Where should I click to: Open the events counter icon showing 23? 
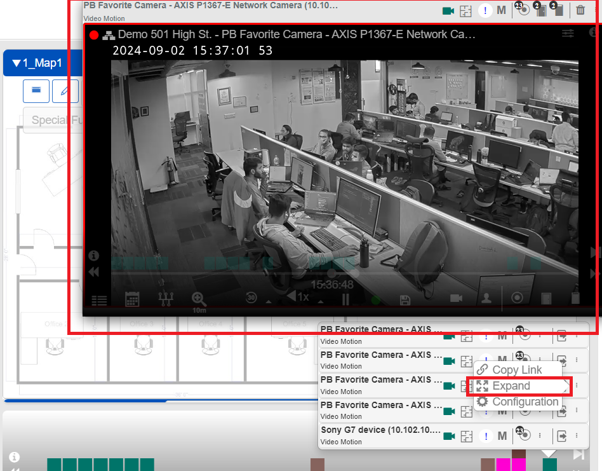pos(523,10)
